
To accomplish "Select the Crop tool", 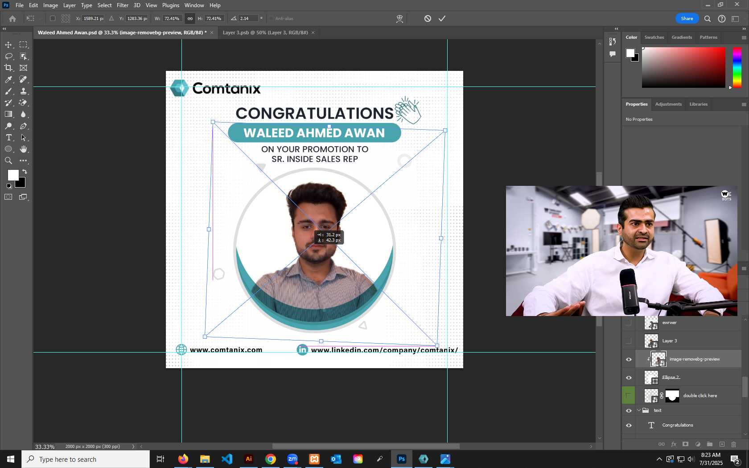I will click(8, 68).
